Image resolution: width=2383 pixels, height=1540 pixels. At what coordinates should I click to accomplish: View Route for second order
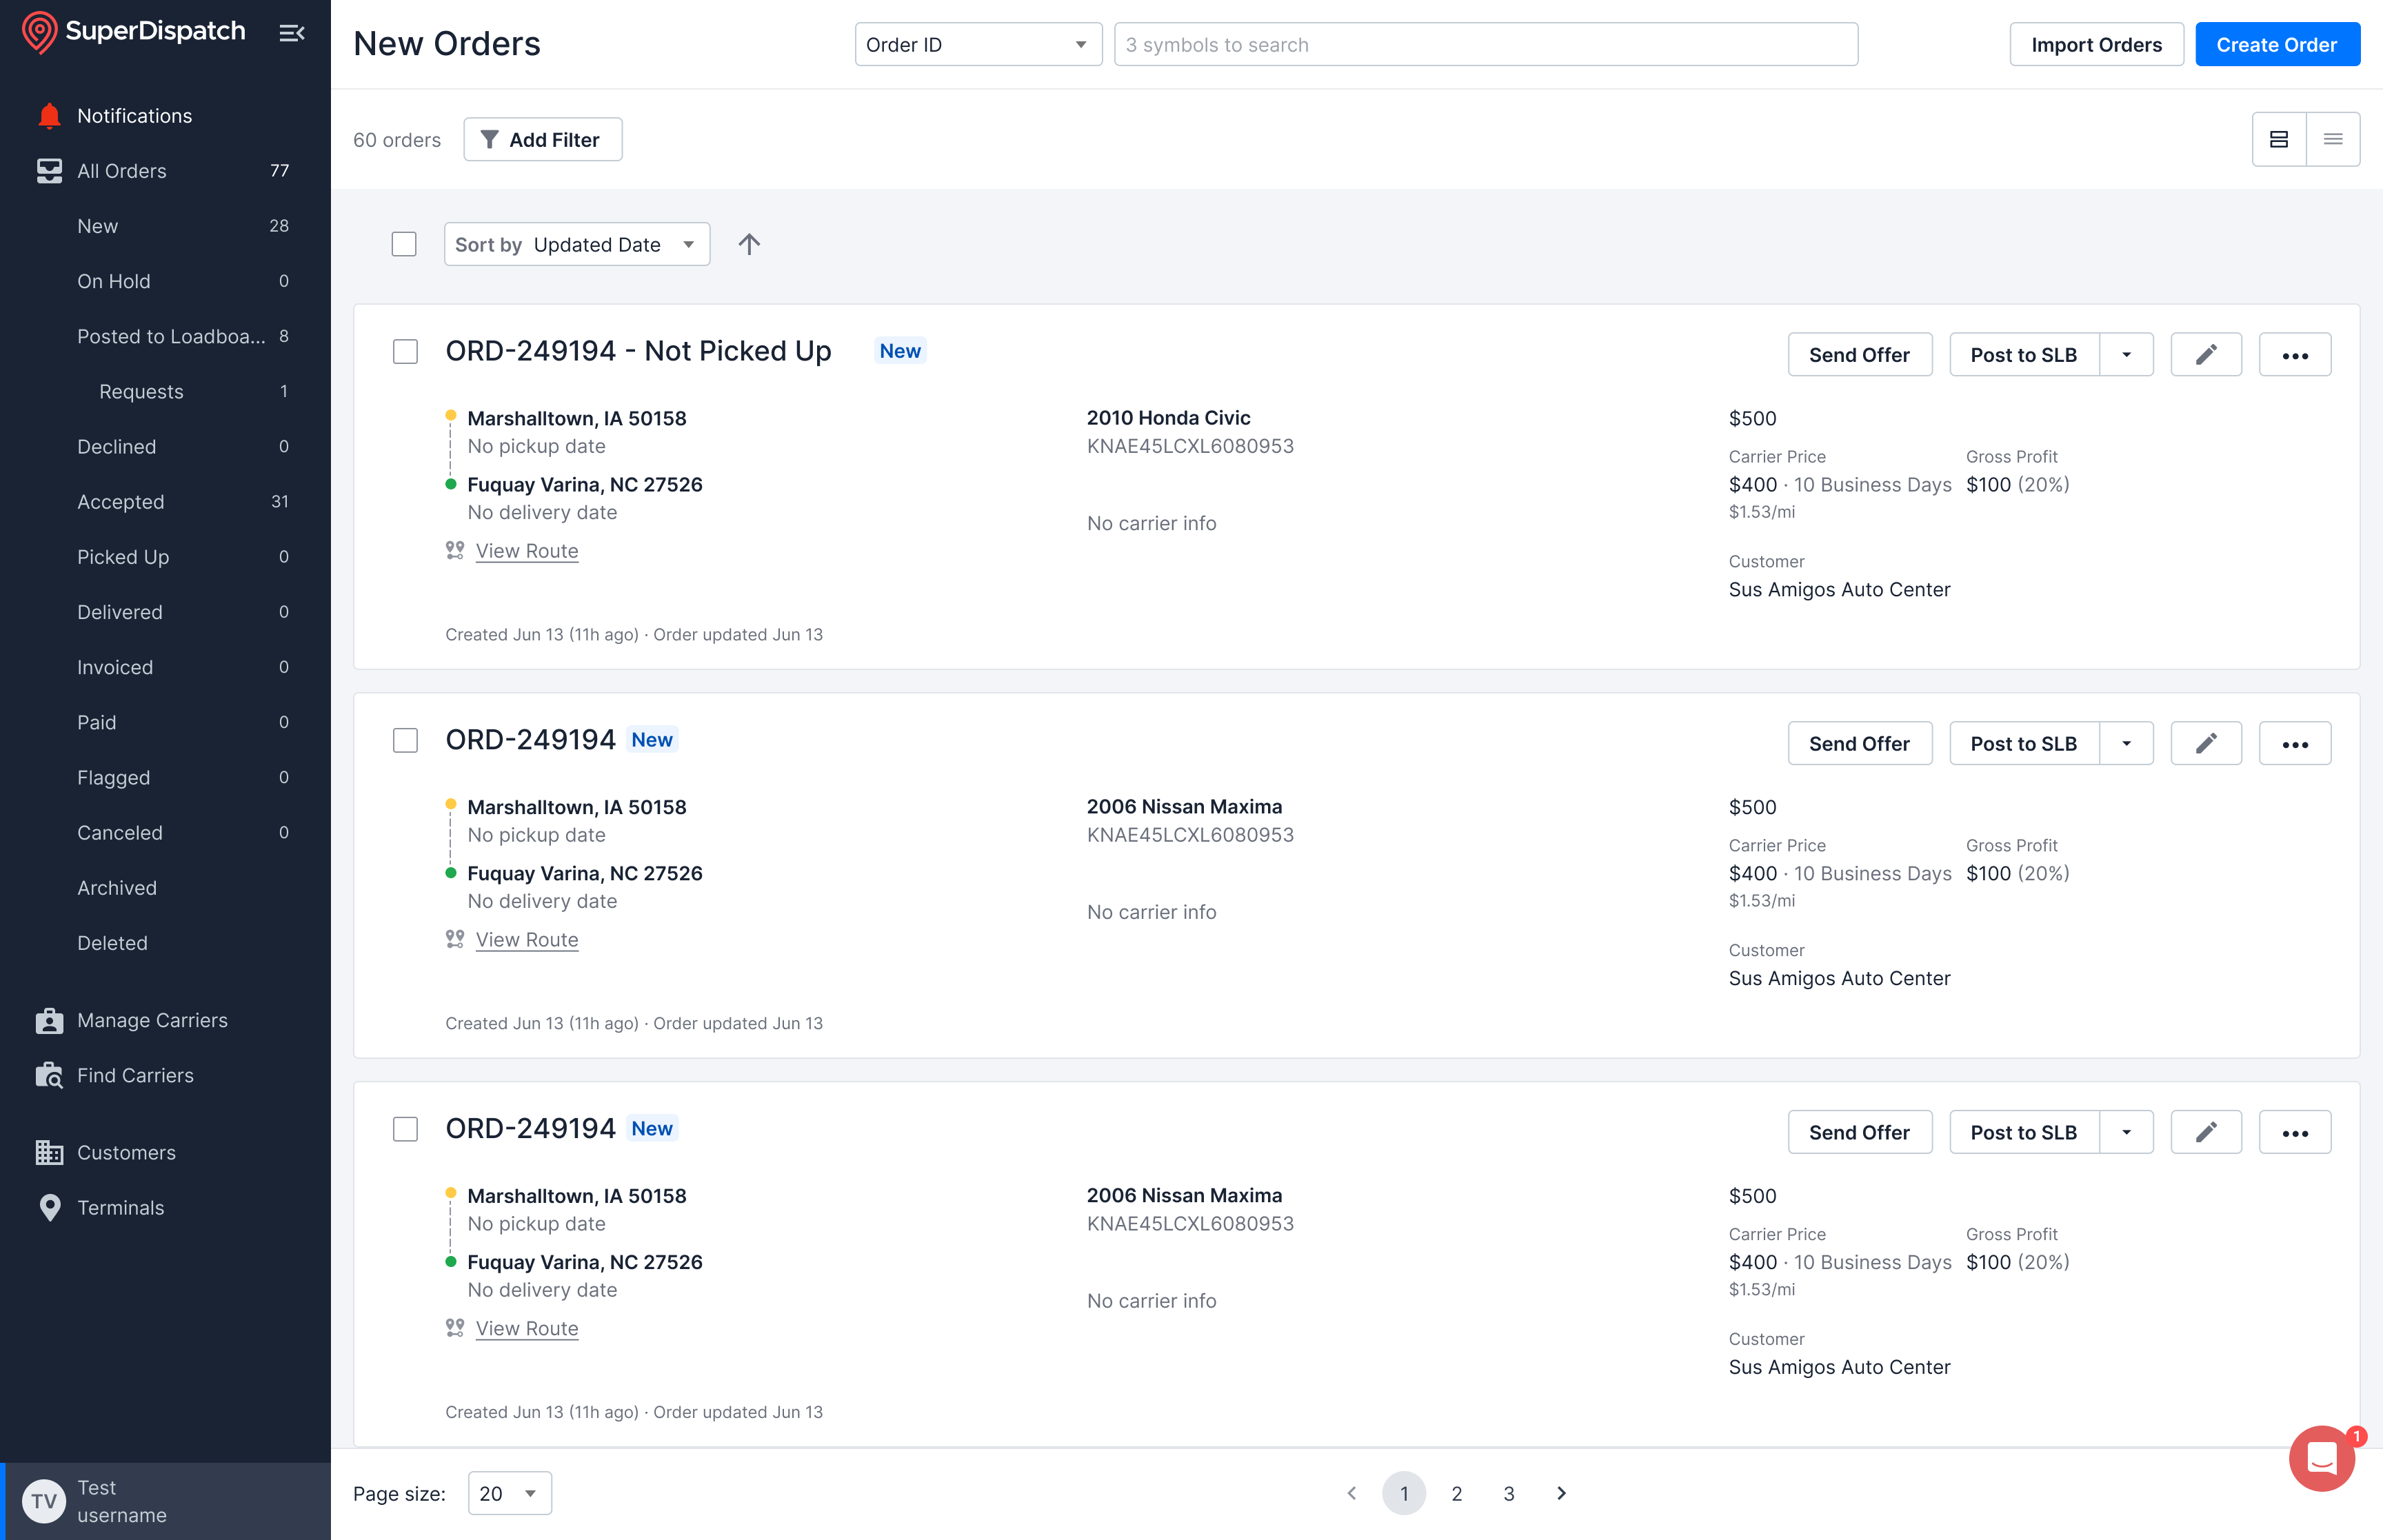527,939
